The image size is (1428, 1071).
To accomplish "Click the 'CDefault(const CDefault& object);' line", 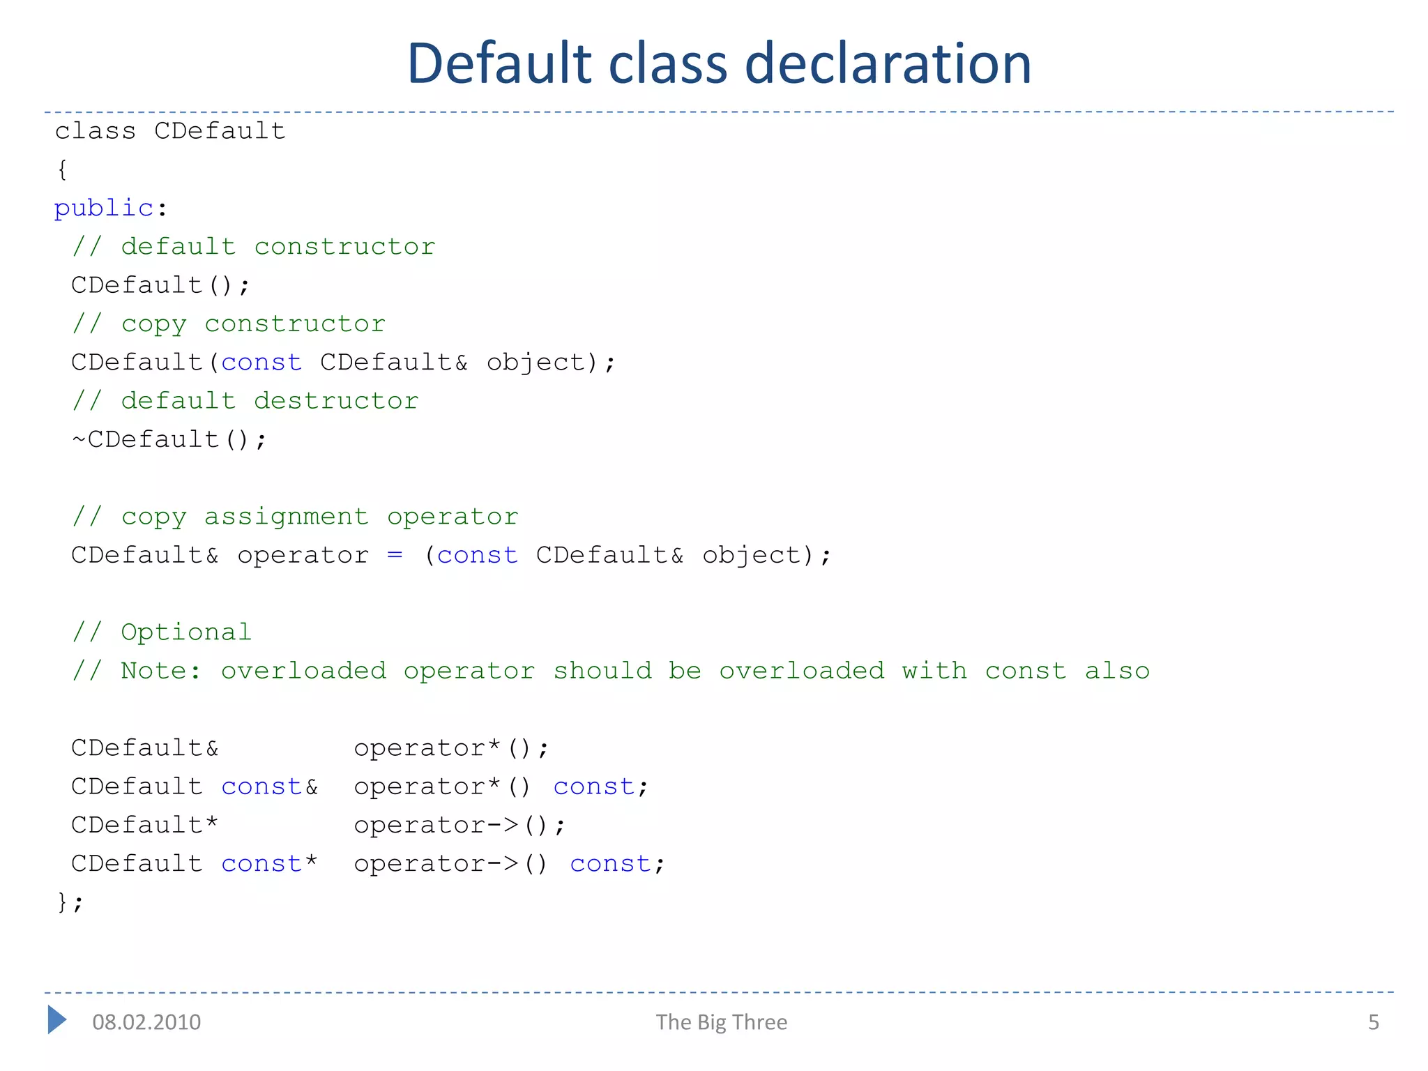I will [344, 363].
